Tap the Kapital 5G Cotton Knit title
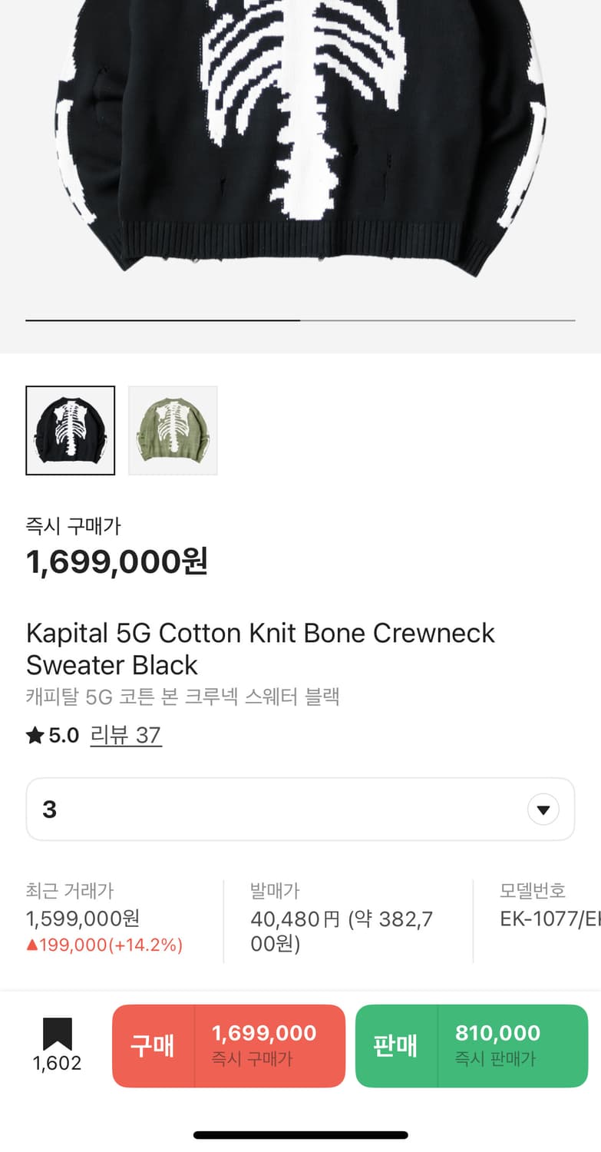Screen dimensions: 601x1152 click(260, 648)
